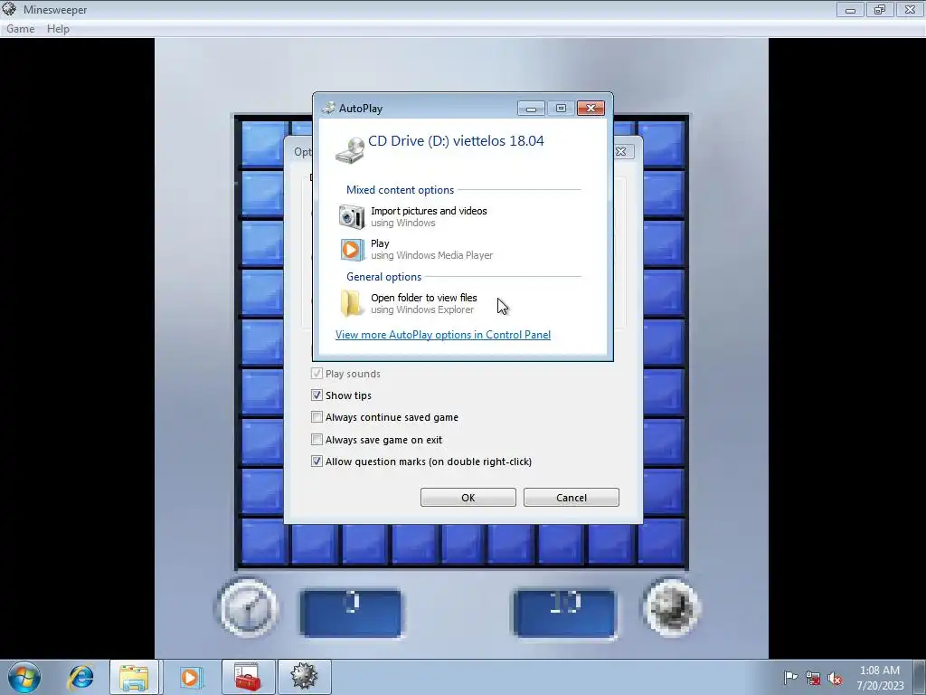Viewport: 926px width, 695px height.
Task: Click OK in the Options dialog
Action: 468,497
